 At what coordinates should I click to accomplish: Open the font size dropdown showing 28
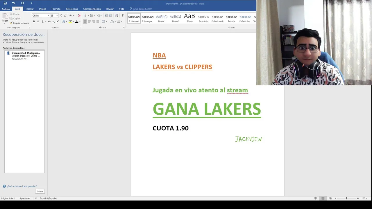[57, 15]
